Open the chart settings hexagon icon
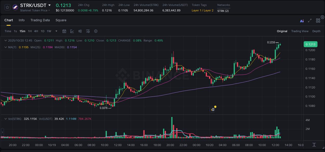The height and width of the screenshot is (152, 325). click(x=96, y=31)
